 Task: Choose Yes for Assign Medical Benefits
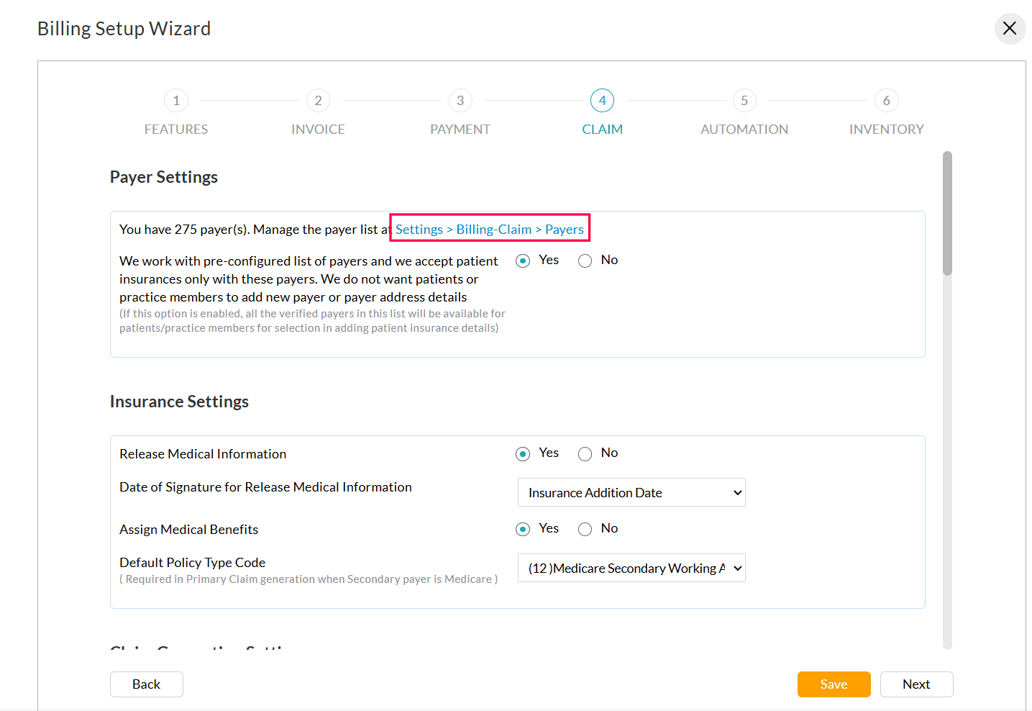[523, 529]
